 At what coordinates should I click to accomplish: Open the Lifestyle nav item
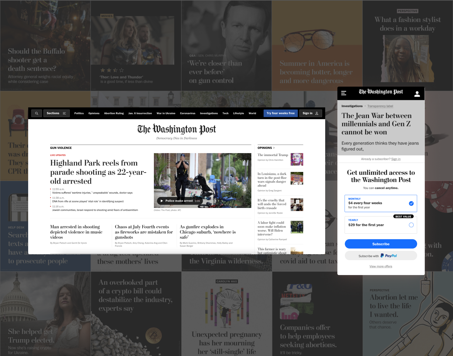[238, 113]
